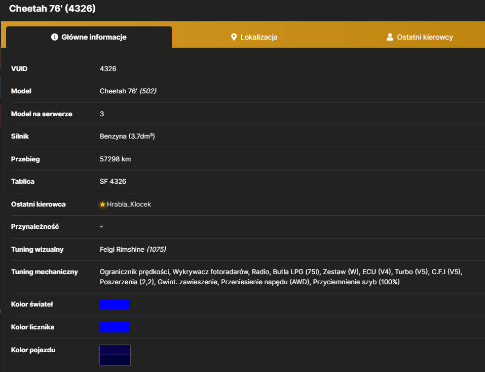This screenshot has height=372, width=485.
Task: Click the info circle icon on Główne informacje
Action: 55,37
